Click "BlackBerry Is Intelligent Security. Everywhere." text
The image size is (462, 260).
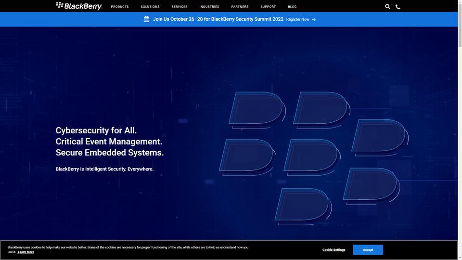click(104, 169)
